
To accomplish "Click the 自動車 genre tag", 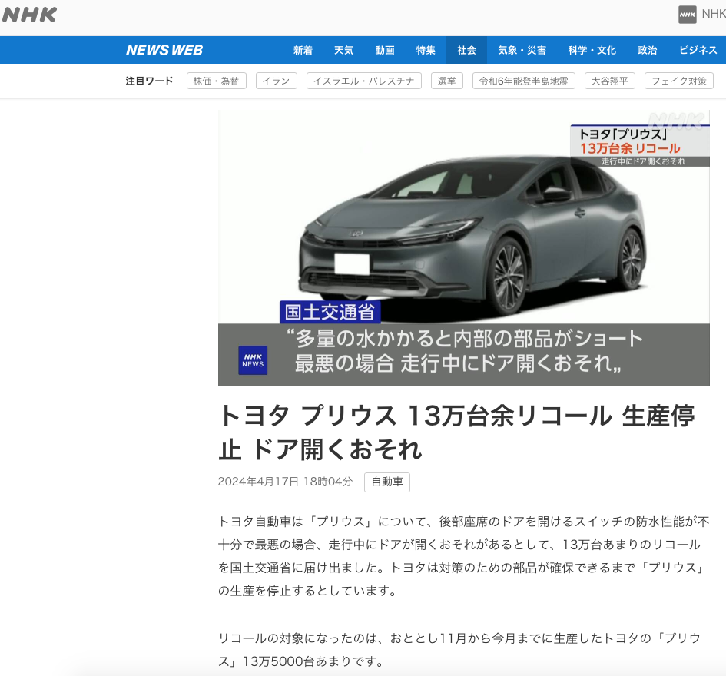I will pyautogui.click(x=387, y=482).
